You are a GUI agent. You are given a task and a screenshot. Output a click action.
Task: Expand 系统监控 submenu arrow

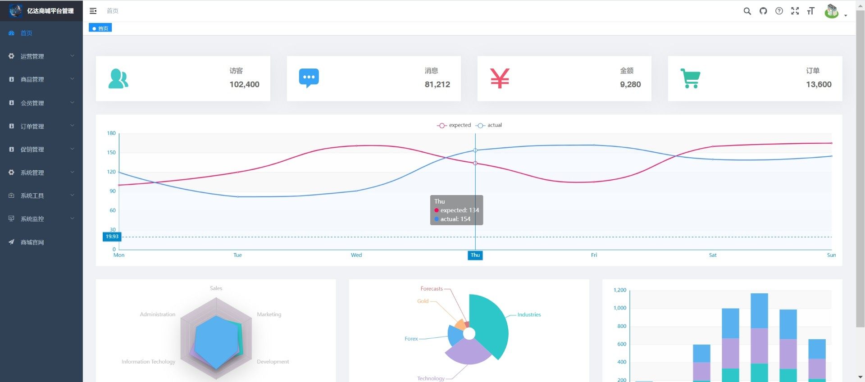click(x=72, y=218)
